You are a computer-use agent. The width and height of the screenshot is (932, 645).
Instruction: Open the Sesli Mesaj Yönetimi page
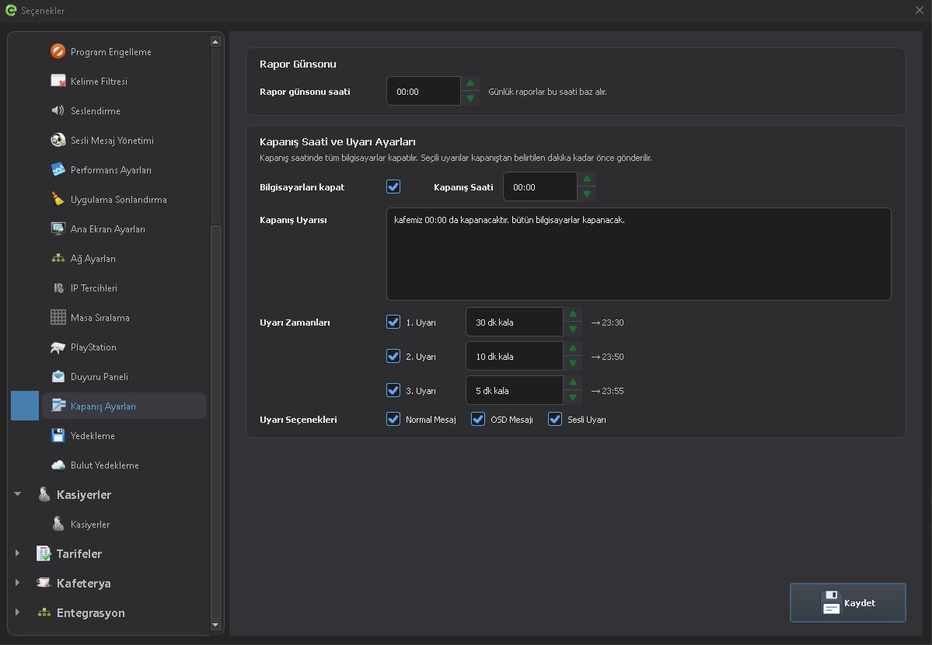[x=124, y=141]
